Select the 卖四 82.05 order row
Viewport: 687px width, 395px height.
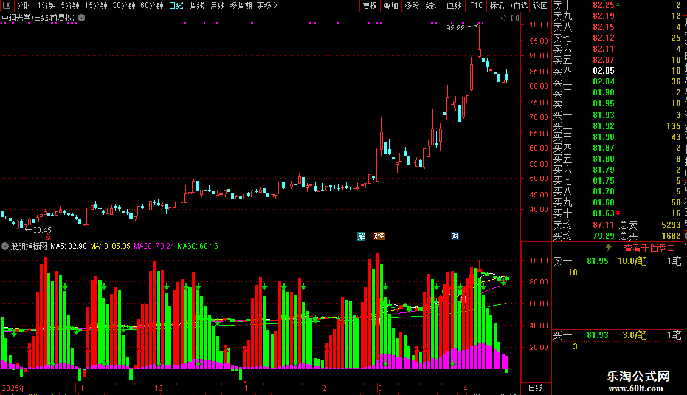click(x=617, y=70)
